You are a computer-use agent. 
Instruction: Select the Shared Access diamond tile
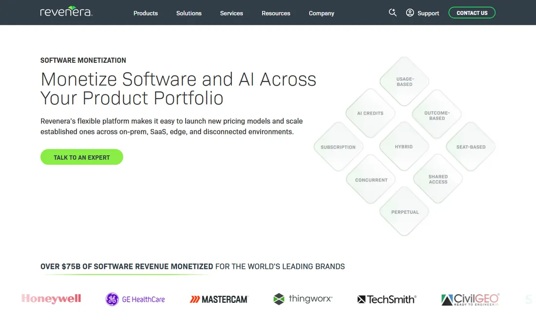(x=438, y=179)
